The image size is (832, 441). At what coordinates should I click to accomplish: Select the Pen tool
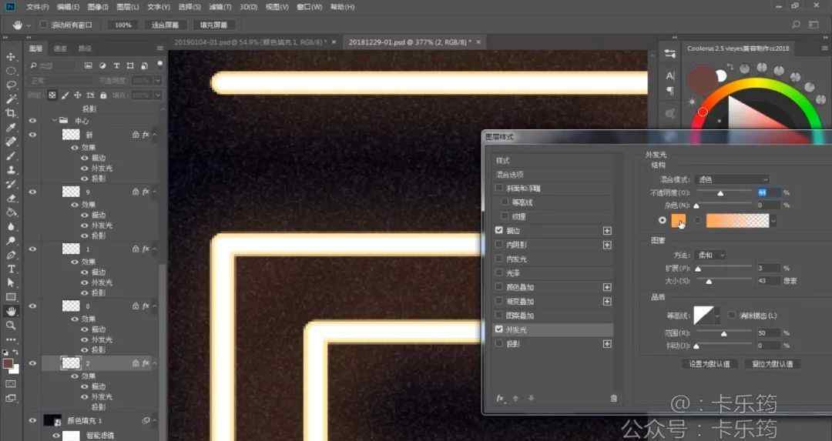pyautogui.click(x=11, y=255)
